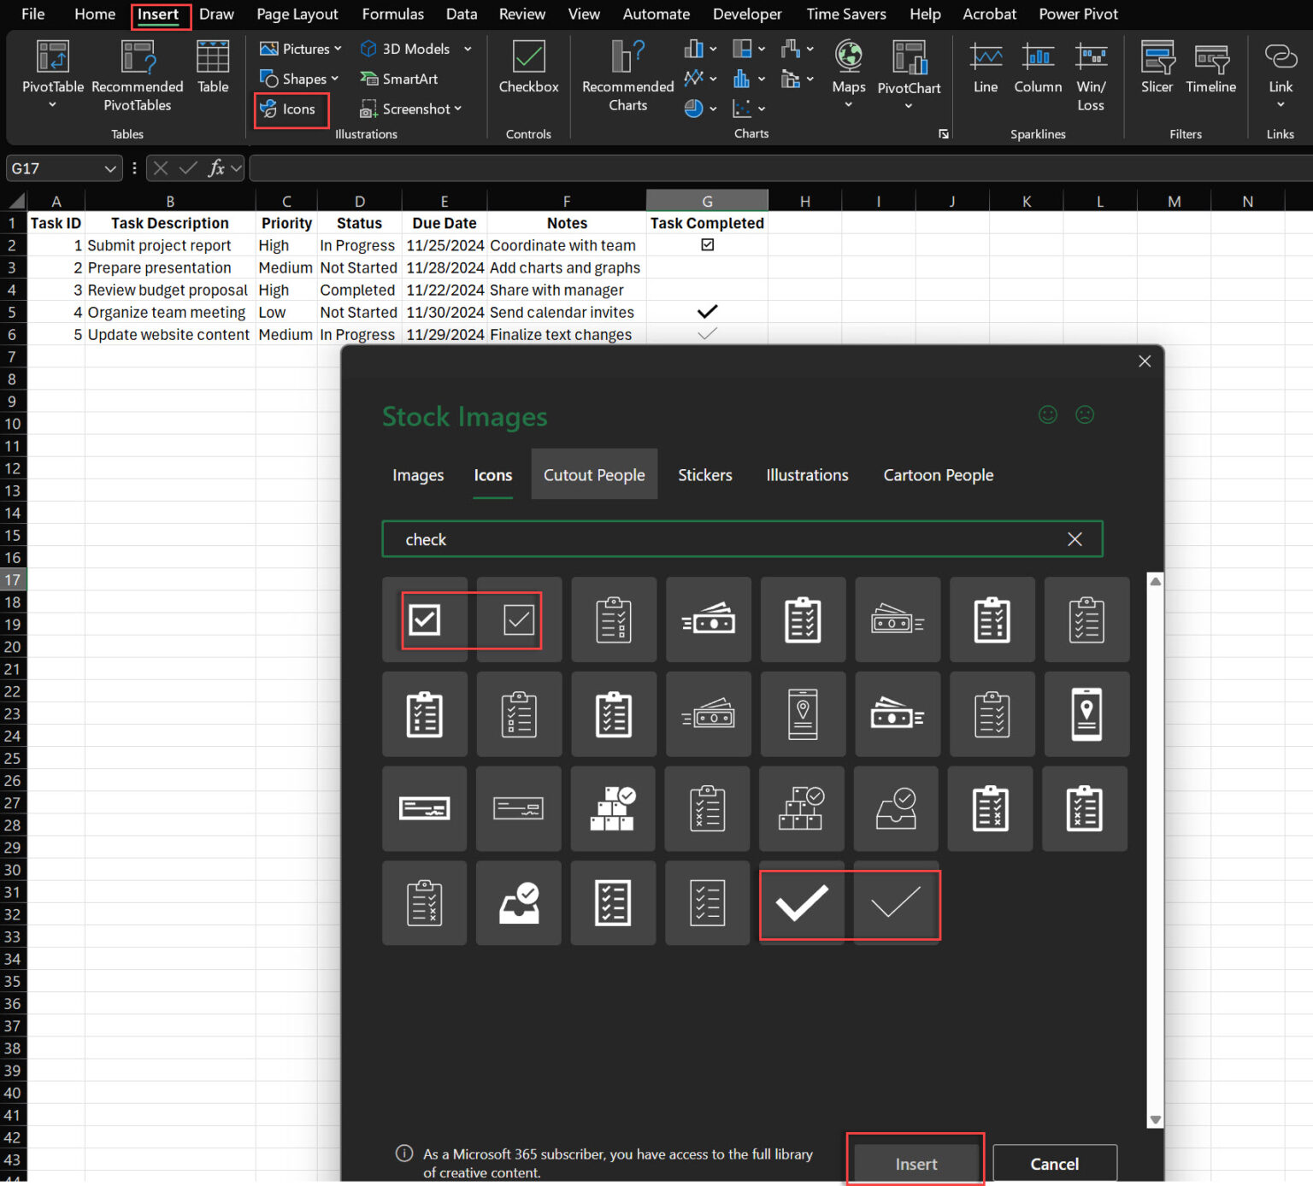Add a Win/Loss sparkline

pos(1091,73)
